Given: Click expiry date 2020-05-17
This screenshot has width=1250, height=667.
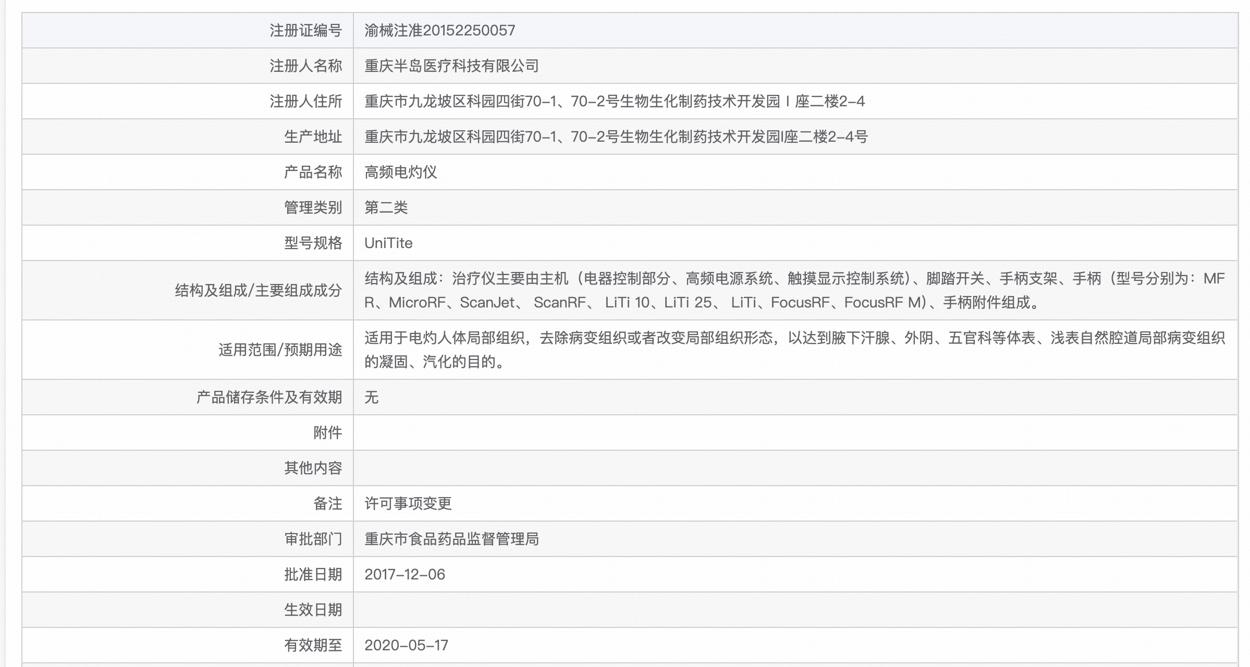Looking at the screenshot, I should [406, 646].
